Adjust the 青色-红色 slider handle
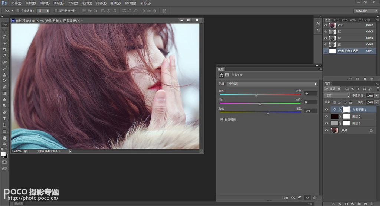The image size is (380, 206). (256, 96)
